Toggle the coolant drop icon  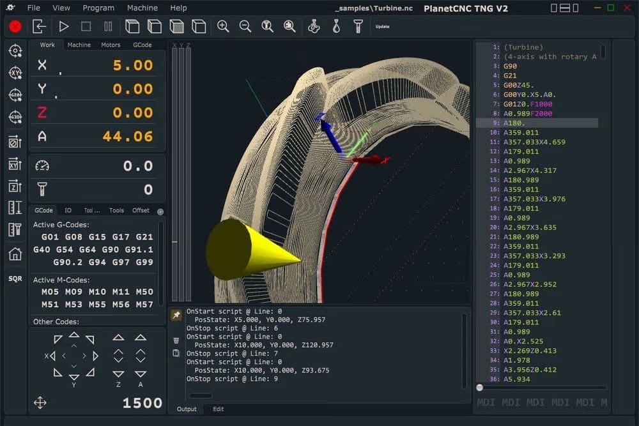[x=336, y=26]
